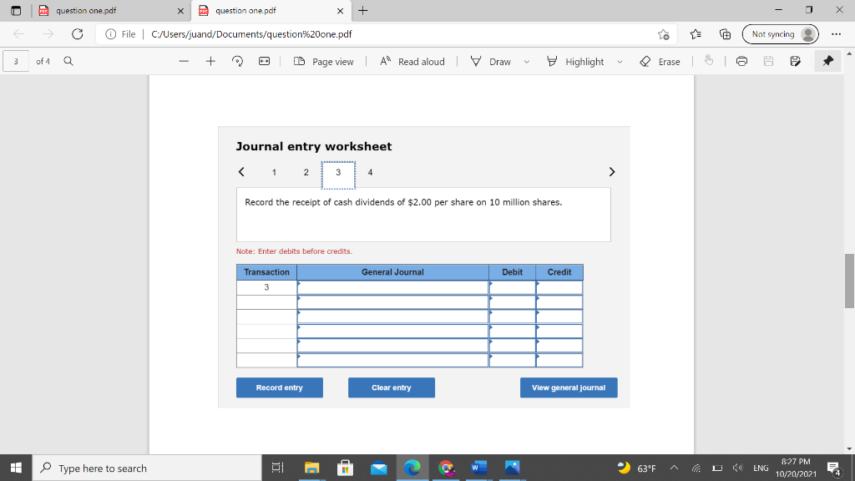
Task: Open Microsoft Store from taskbar
Action: coord(345,468)
